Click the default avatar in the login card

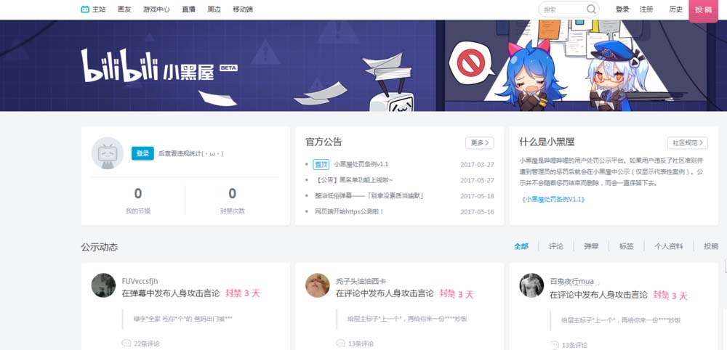pyautogui.click(x=108, y=152)
